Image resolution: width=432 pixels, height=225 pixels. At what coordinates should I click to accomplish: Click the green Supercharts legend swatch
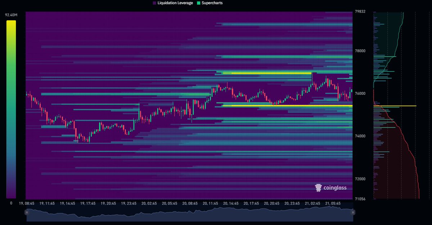(x=198, y=3)
